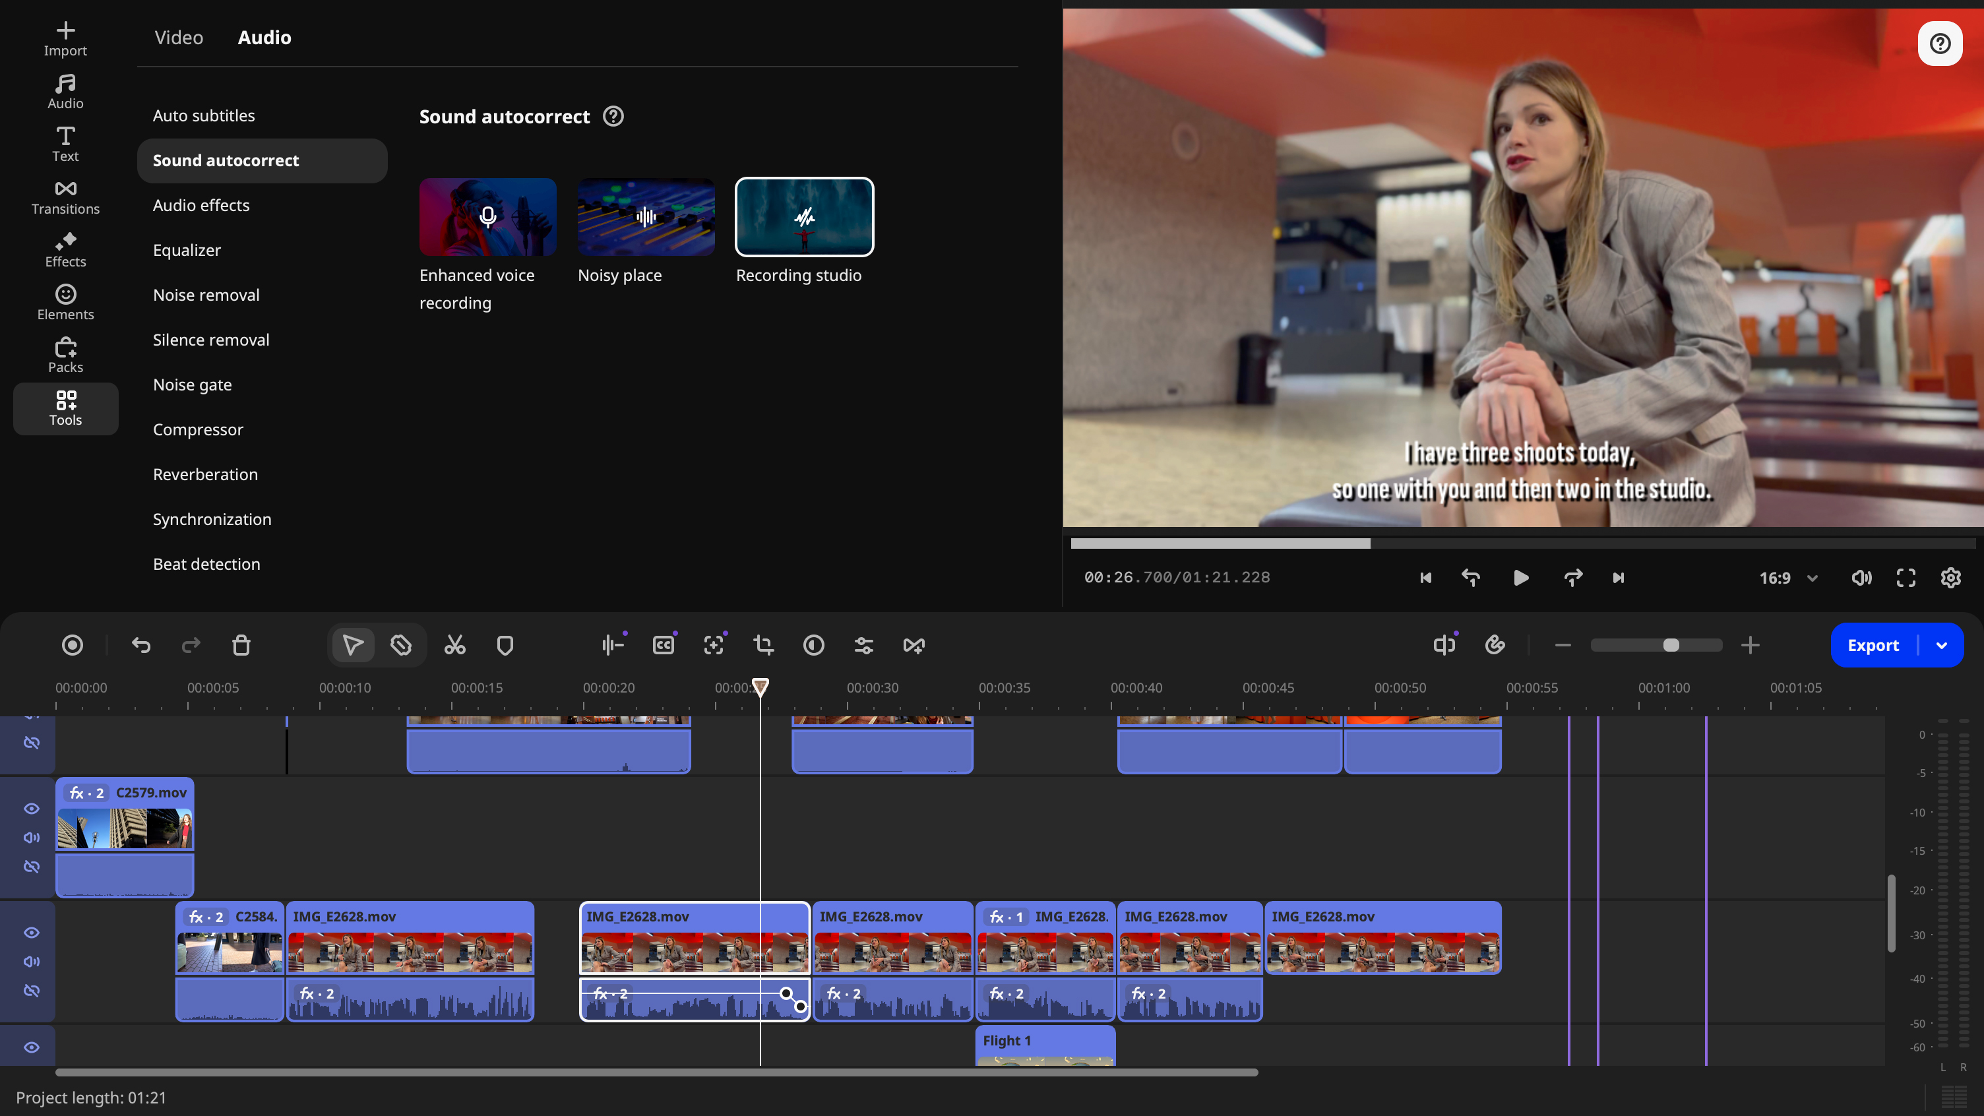Screen dimensions: 1984x1116
Task: Open the color adjustment tool
Action: click(813, 646)
